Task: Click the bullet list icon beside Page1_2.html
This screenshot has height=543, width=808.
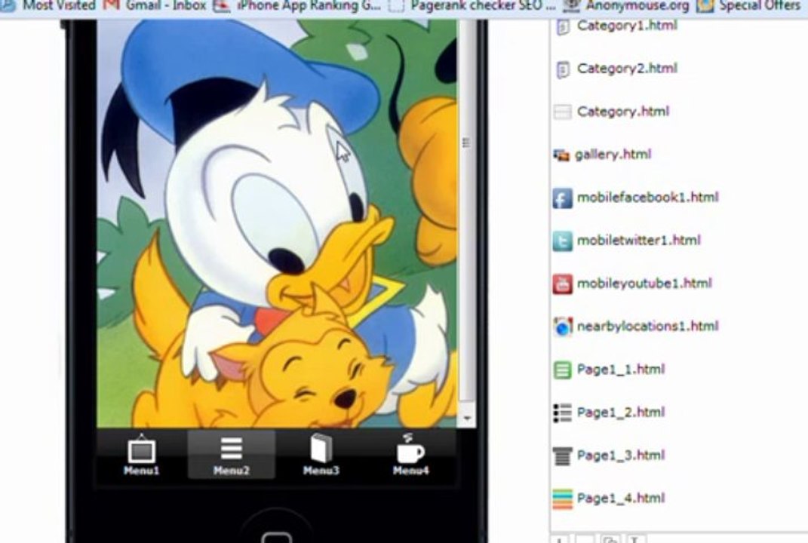Action: (562, 413)
